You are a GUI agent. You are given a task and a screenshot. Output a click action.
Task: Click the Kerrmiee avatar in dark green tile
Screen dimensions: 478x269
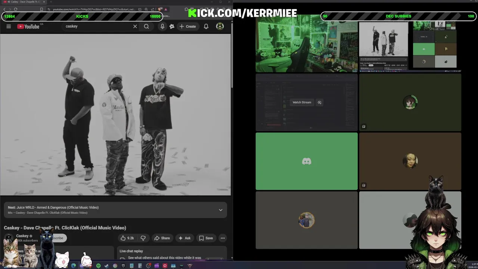[x=410, y=102]
